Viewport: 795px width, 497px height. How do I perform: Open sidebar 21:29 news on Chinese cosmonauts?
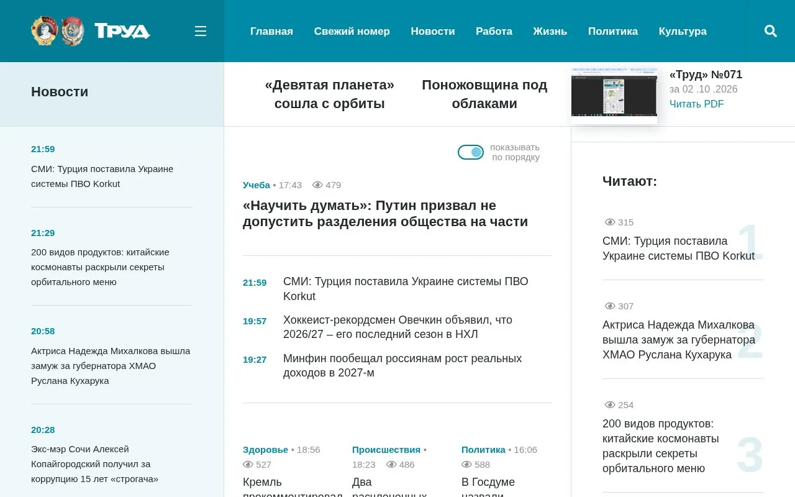pos(100,267)
